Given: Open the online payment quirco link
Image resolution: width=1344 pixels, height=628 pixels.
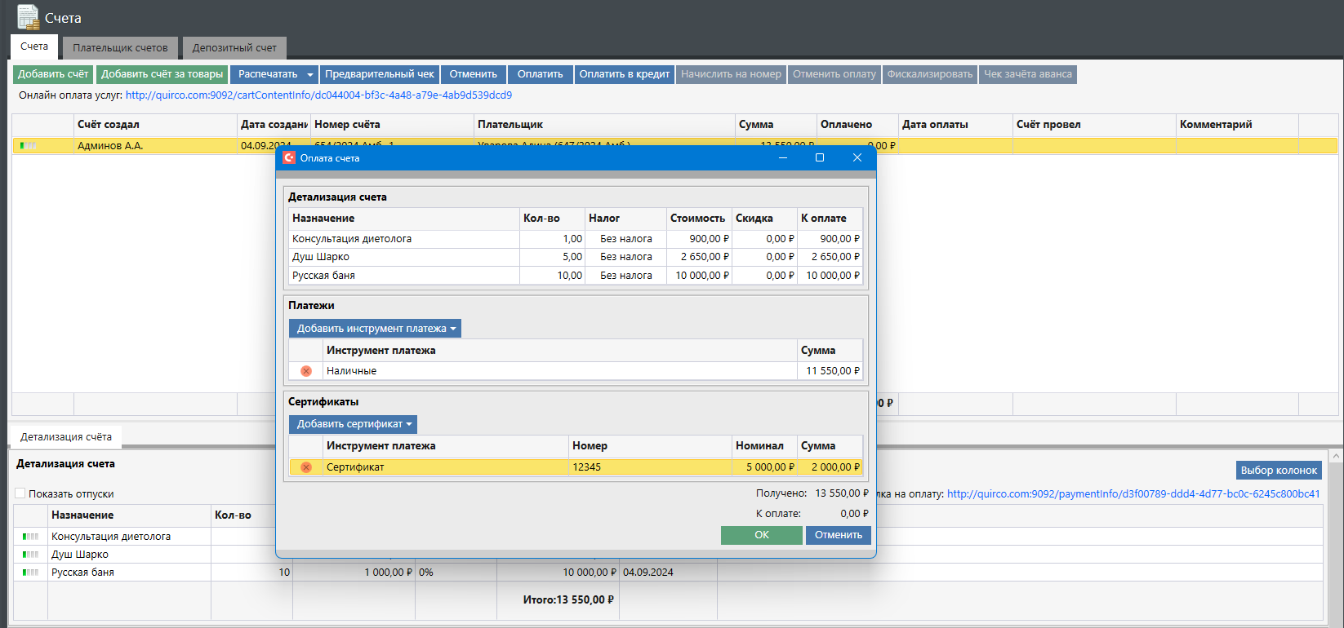Looking at the screenshot, I should [318, 95].
